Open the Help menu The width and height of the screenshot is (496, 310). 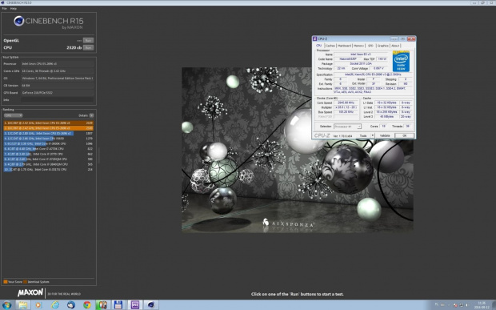(x=14, y=9)
